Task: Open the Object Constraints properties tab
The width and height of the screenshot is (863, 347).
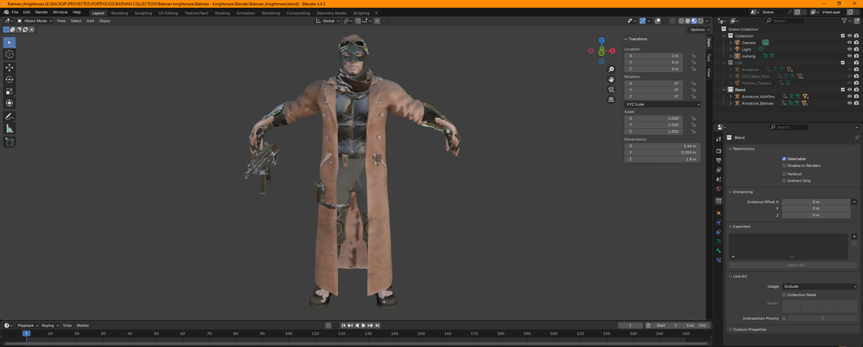Action: [719, 232]
